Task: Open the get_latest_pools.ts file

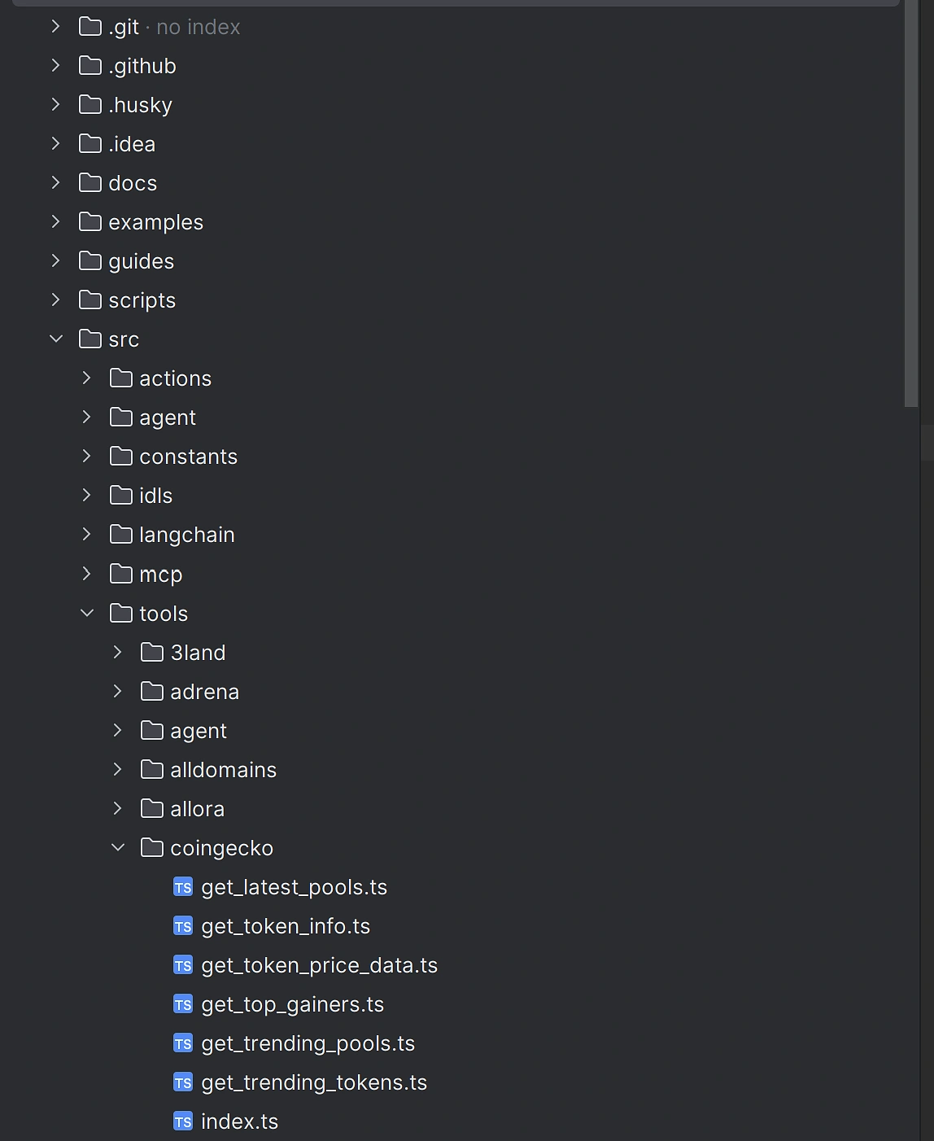Action: pos(295,887)
